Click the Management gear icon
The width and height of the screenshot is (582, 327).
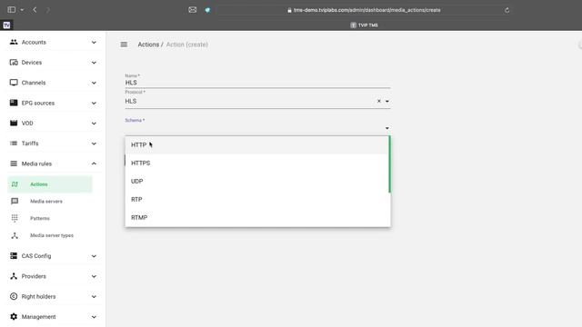click(x=14, y=317)
